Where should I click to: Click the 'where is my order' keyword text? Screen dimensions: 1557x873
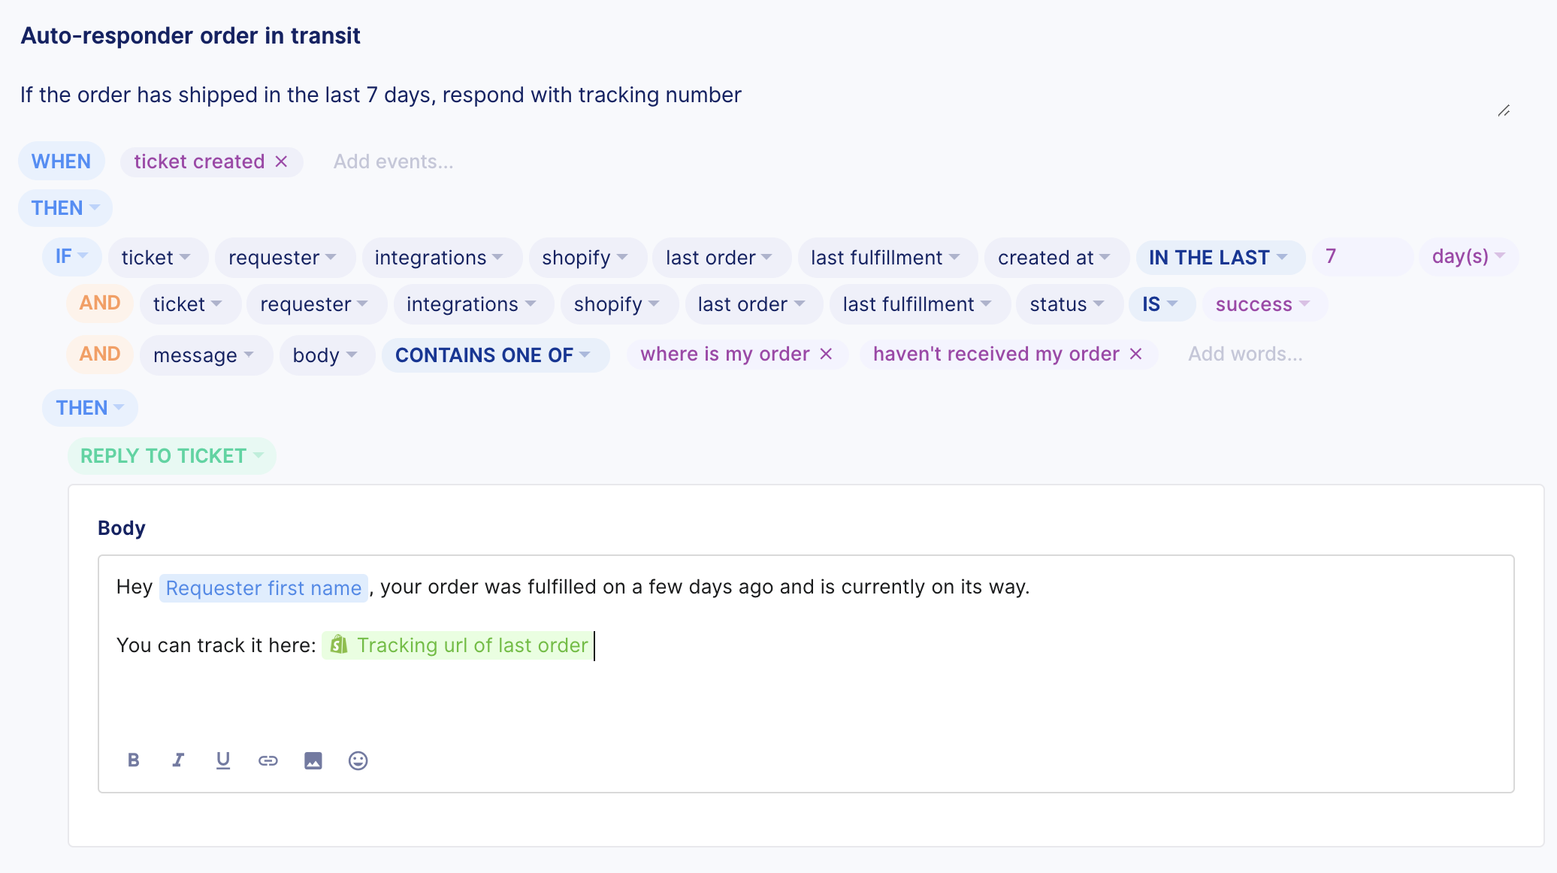click(725, 354)
